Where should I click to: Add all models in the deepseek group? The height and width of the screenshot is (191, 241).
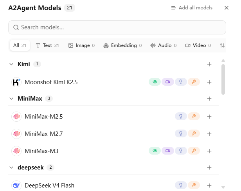click(209, 168)
